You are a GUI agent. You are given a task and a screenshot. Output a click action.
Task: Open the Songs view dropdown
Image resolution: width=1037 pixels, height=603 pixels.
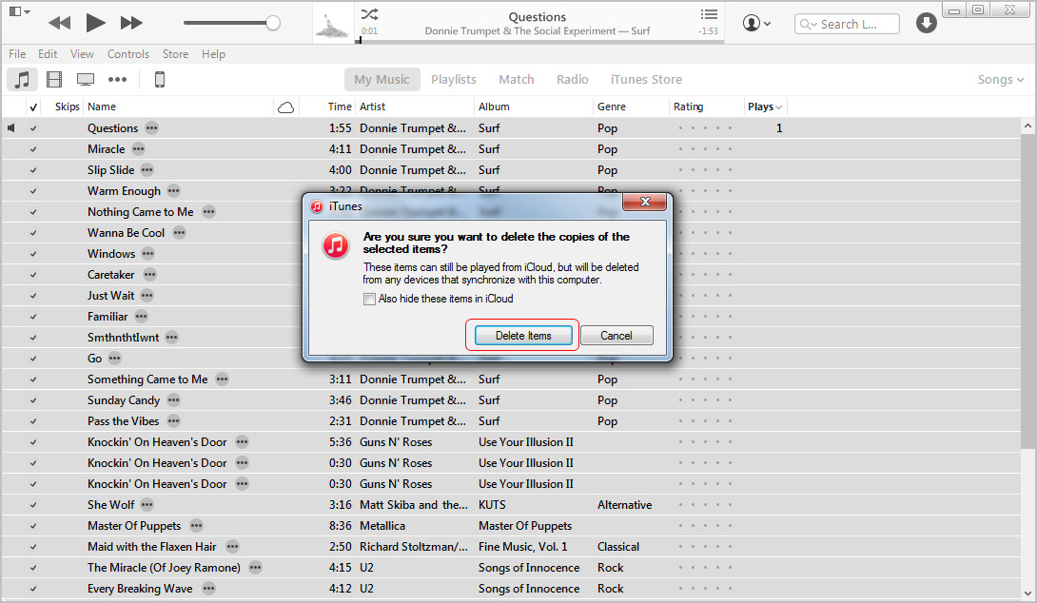(1001, 79)
